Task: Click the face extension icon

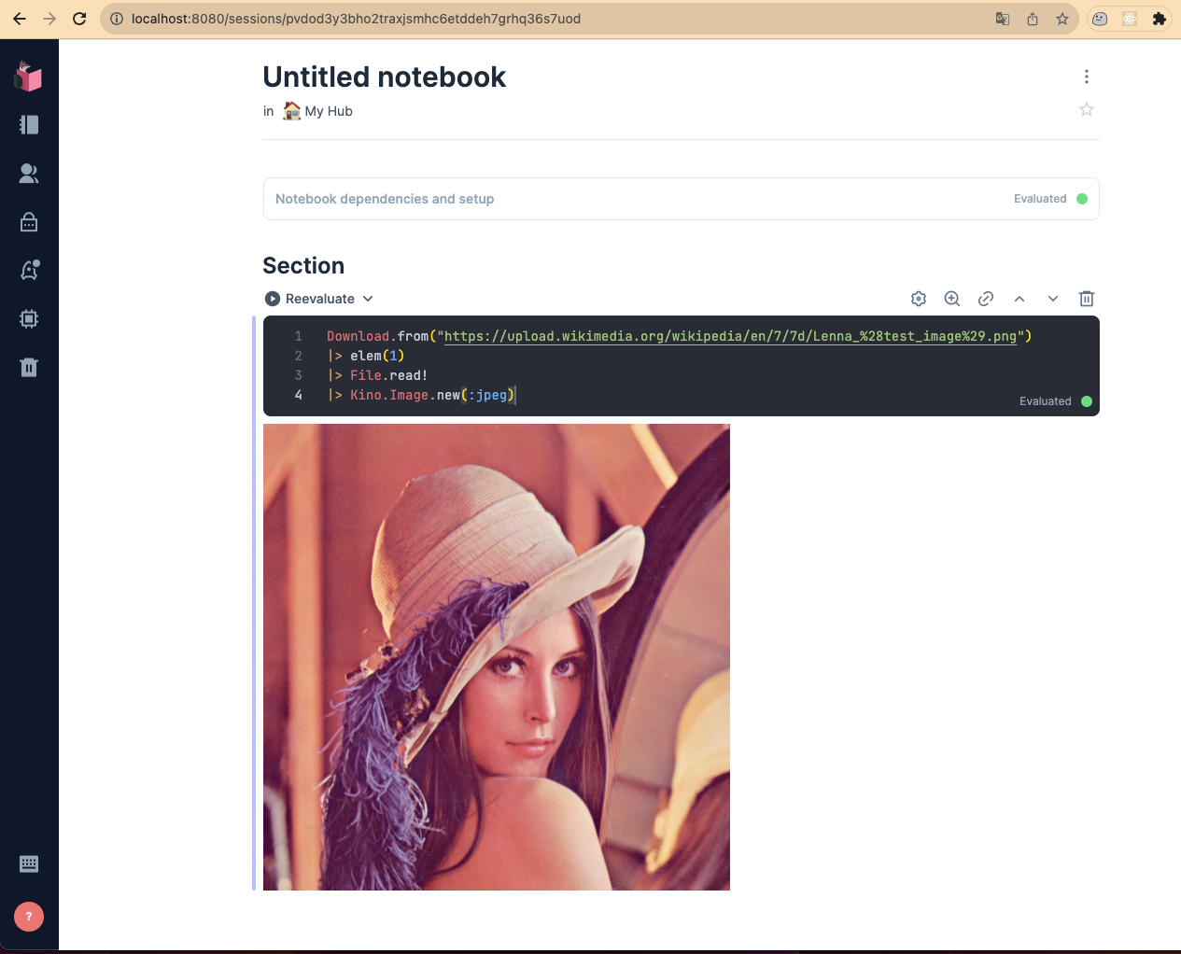Action: [x=1100, y=19]
